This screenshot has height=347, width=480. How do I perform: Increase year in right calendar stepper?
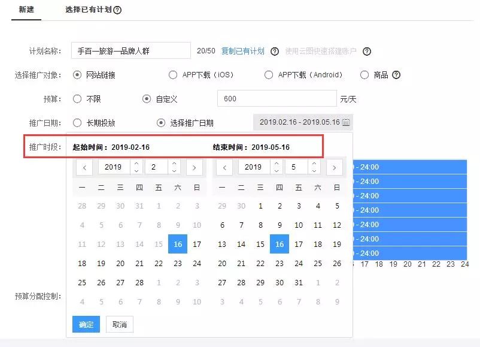point(277,164)
